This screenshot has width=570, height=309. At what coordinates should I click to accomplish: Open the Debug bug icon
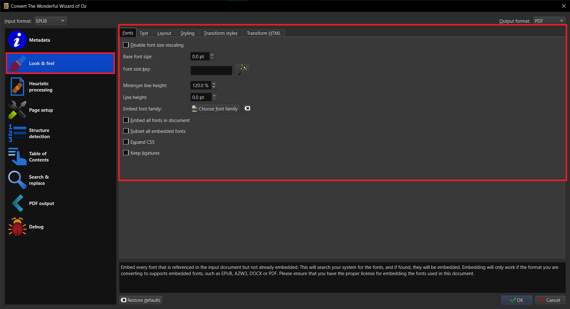pos(17,227)
